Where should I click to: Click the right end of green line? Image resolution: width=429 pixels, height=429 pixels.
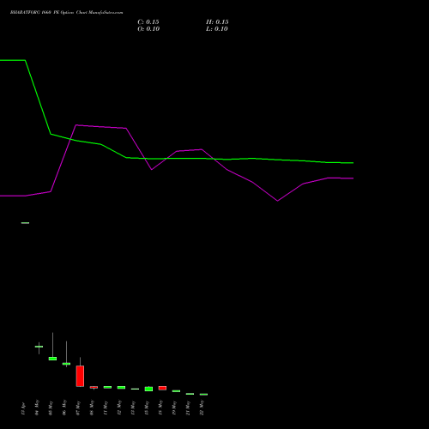coord(353,163)
